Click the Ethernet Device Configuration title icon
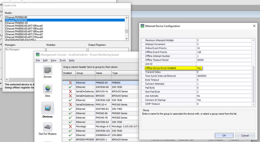 [x=142, y=26]
